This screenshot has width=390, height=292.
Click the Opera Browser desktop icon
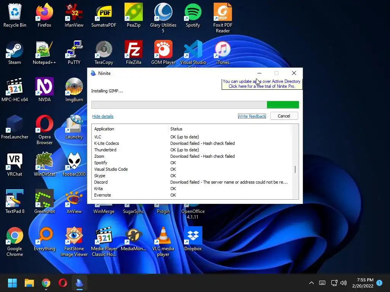pos(44,130)
